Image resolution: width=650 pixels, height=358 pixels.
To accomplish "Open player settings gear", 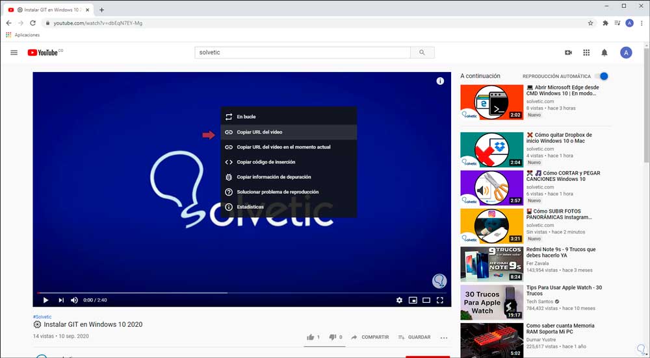I will coord(399,300).
